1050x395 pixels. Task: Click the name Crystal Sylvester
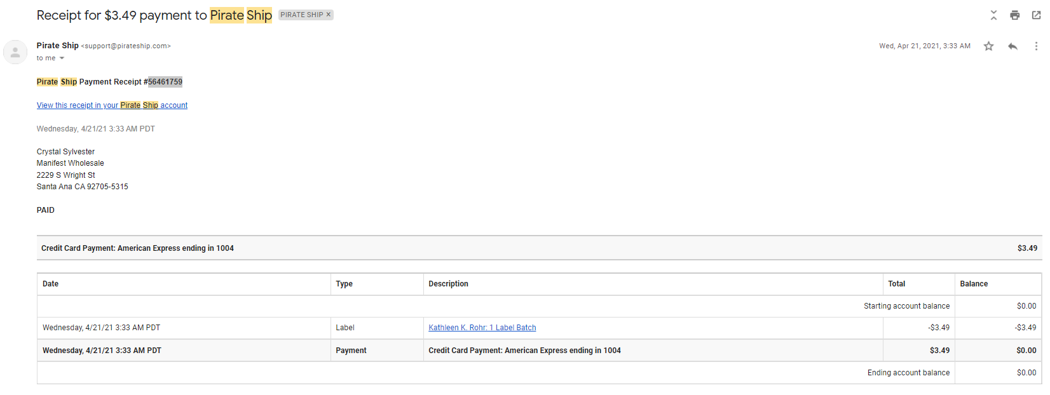pos(65,152)
